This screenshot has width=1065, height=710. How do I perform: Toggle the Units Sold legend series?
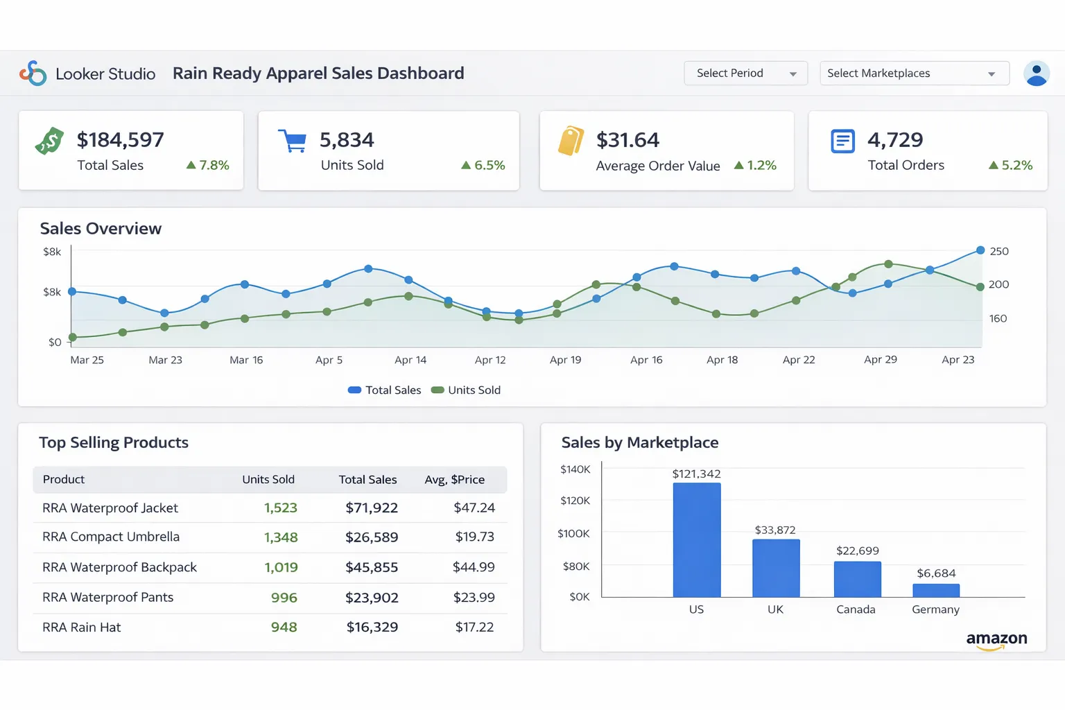point(466,390)
